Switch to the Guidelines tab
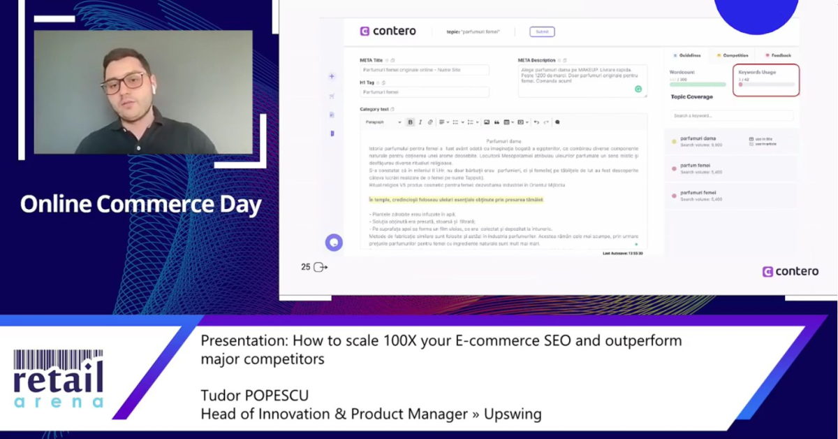 686,55
